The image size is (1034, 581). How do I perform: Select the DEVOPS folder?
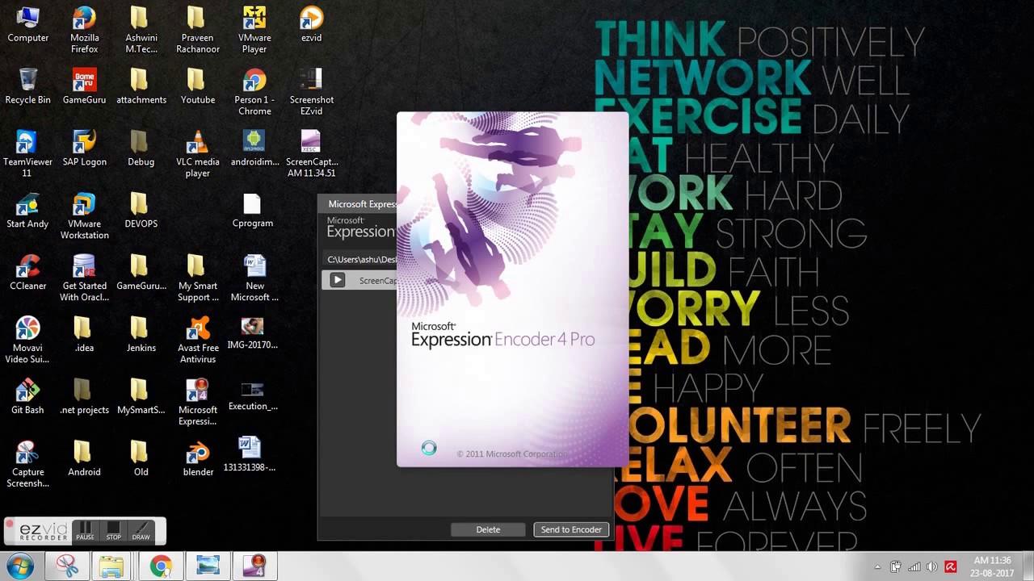[141, 211]
